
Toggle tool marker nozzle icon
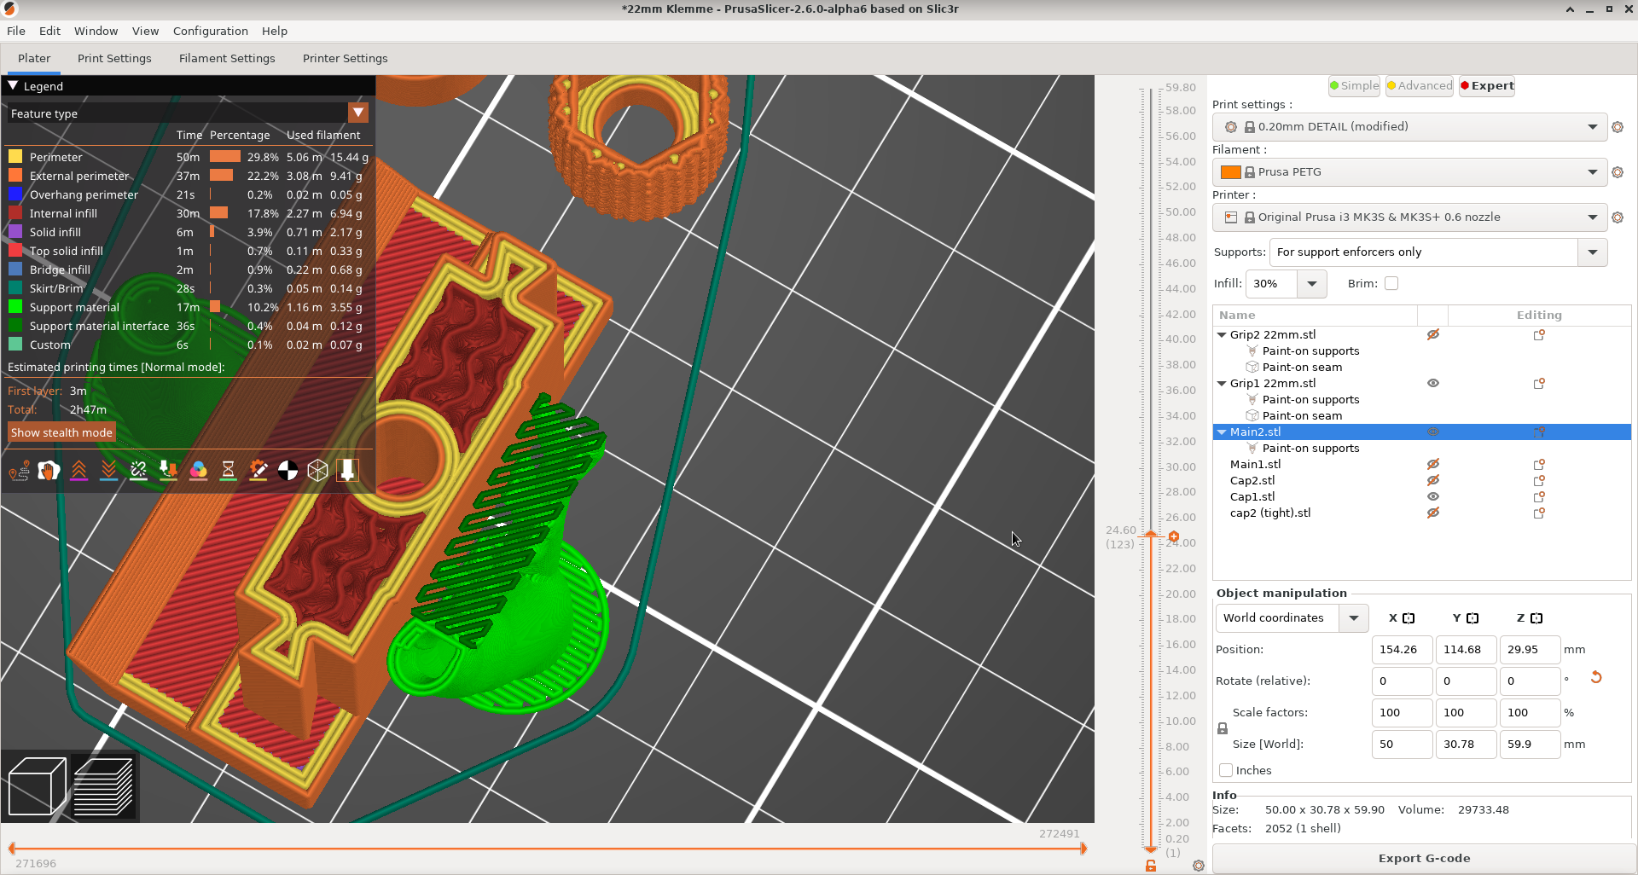point(348,470)
